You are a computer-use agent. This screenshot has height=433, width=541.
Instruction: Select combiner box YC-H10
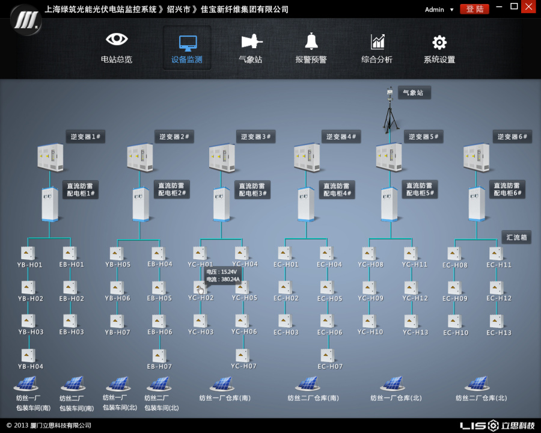(x=369, y=321)
